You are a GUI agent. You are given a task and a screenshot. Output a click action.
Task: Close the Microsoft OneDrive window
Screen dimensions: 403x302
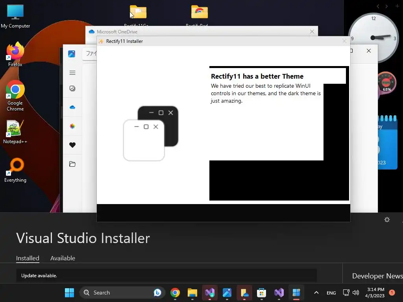click(312, 31)
